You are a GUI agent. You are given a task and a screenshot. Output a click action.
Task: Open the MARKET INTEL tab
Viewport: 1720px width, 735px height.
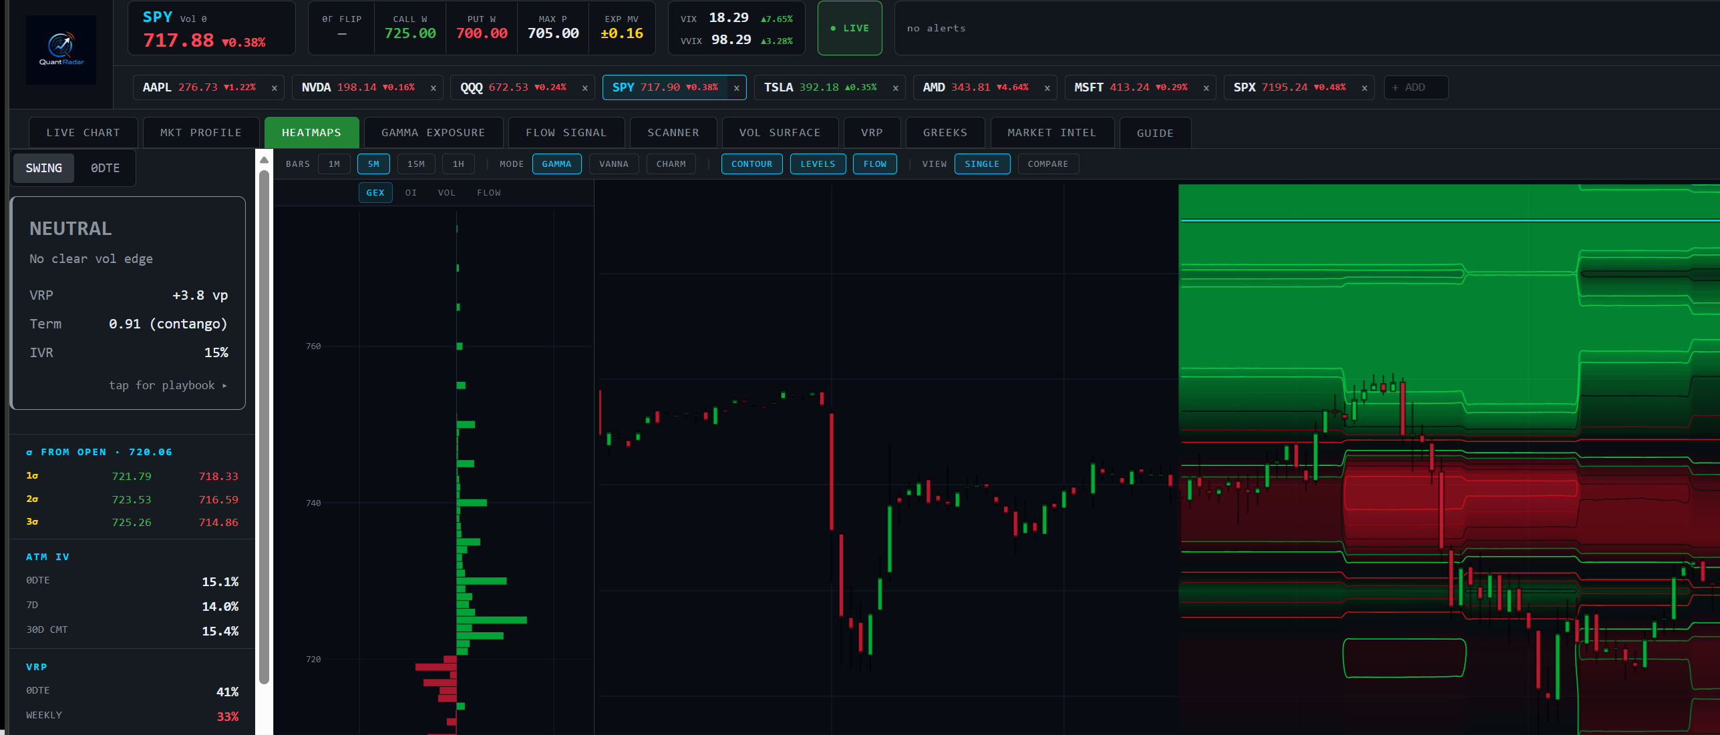click(x=1052, y=133)
